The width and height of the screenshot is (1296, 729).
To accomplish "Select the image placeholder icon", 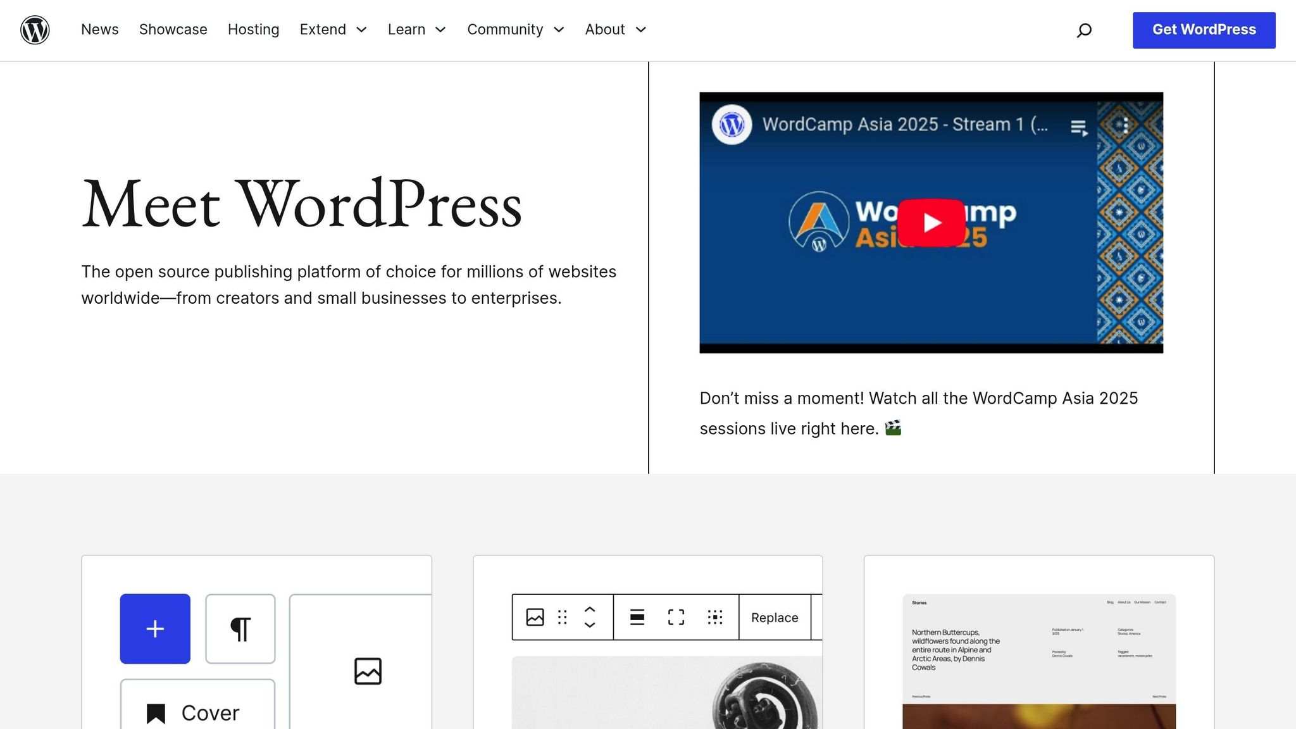I will coord(367,672).
